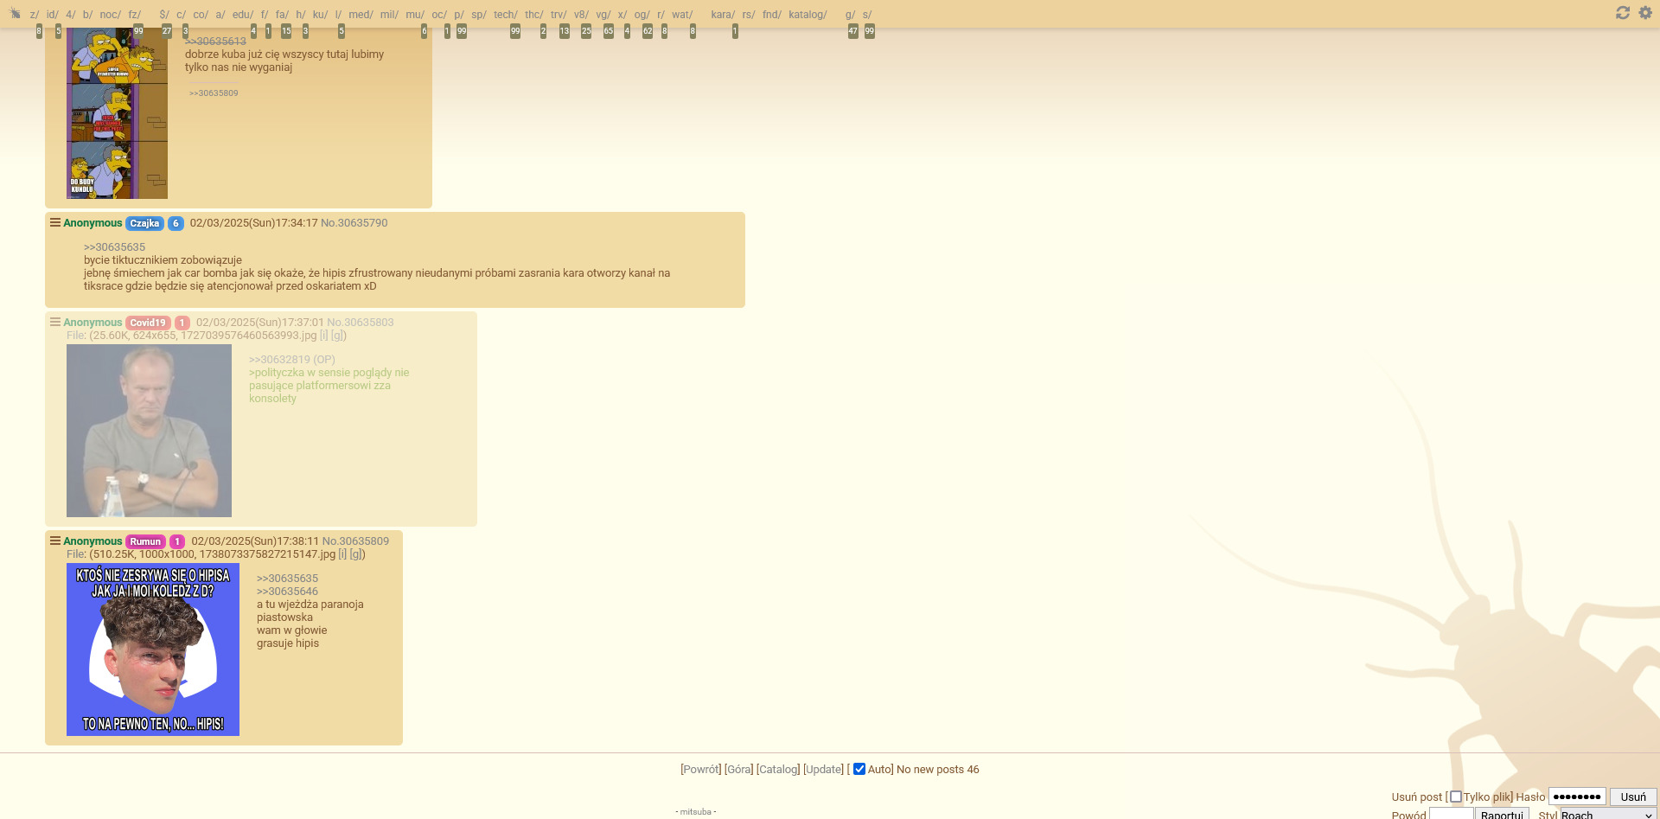Click strikethrough quote link >>30635613
The image size is (1660, 819).
(x=215, y=41)
